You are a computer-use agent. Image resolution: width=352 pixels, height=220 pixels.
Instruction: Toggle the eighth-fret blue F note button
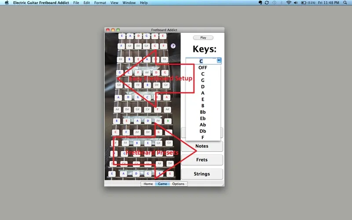point(126,132)
